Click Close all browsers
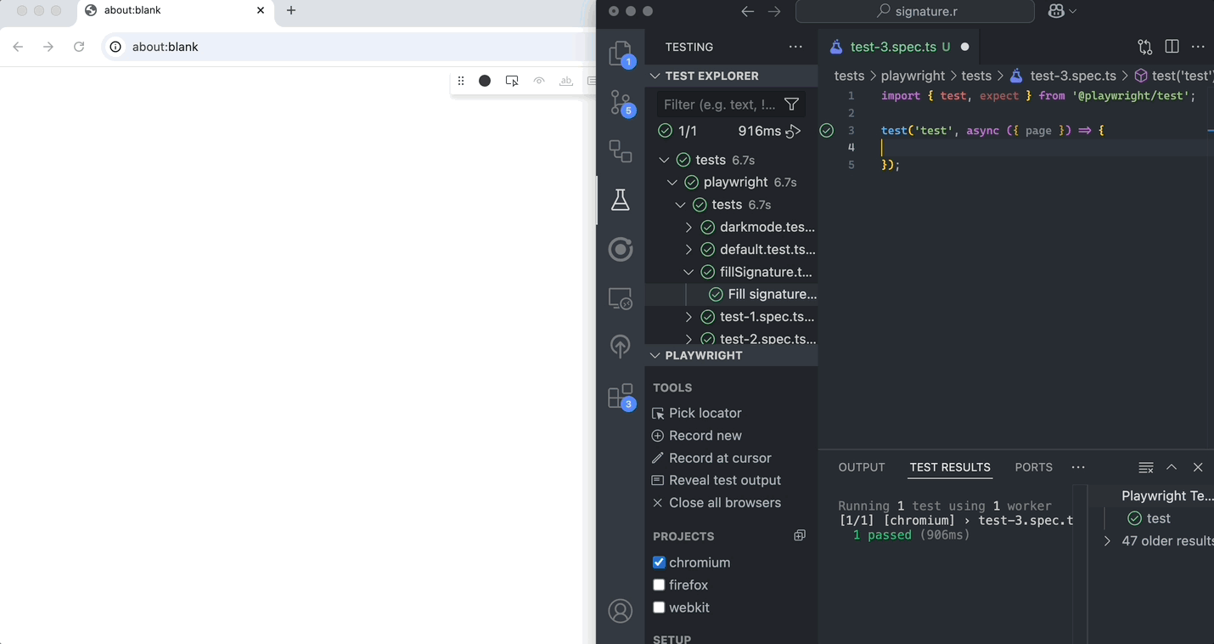 [x=724, y=503]
